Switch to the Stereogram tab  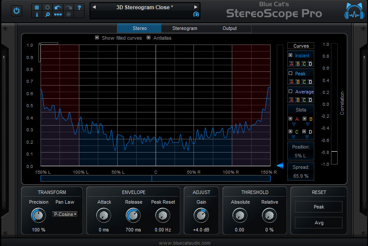(185, 28)
